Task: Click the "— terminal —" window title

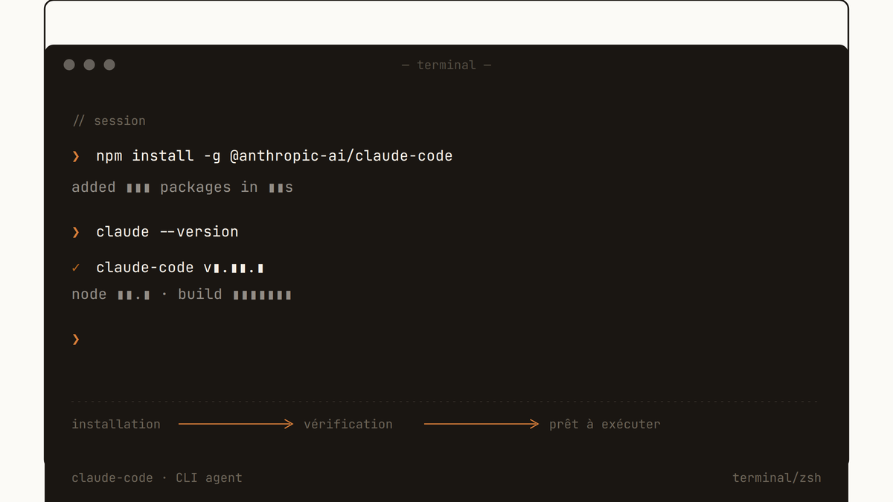Action: [446, 65]
